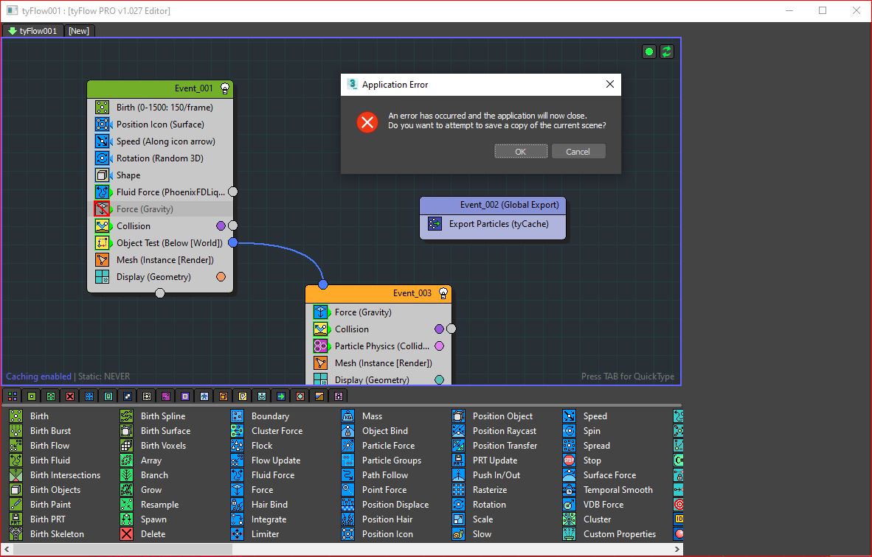This screenshot has width=872, height=557.
Task: Click the Event_002 (Global Export) header
Action: point(493,204)
